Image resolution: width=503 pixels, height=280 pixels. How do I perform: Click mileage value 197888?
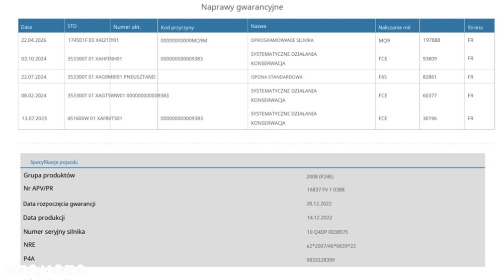[432, 40]
